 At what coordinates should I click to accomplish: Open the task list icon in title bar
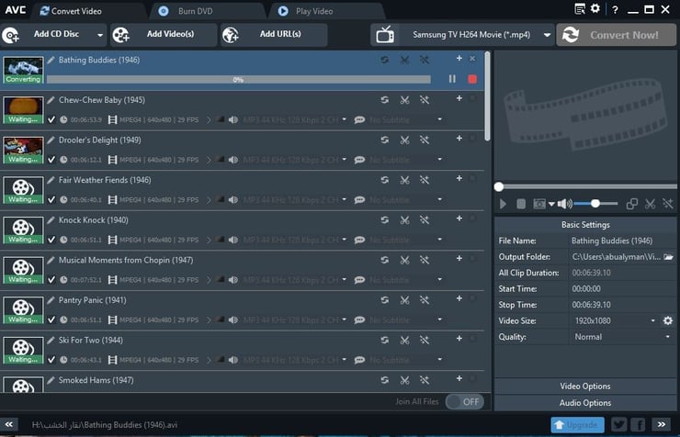[x=580, y=8]
